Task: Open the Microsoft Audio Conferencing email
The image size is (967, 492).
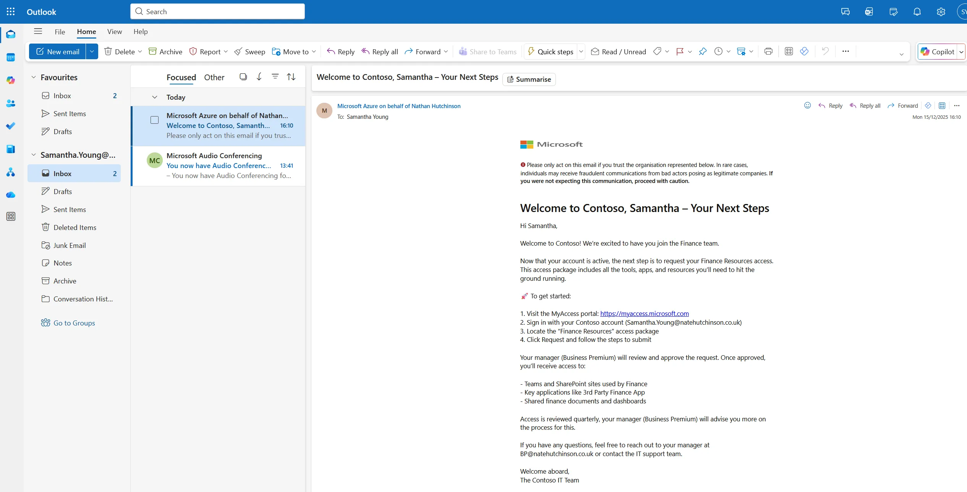Action: tap(219, 166)
